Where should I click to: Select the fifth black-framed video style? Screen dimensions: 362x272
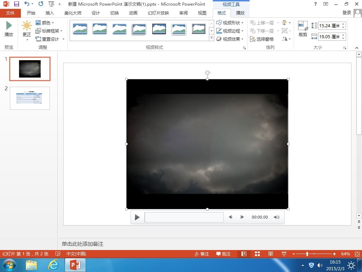[159, 29]
